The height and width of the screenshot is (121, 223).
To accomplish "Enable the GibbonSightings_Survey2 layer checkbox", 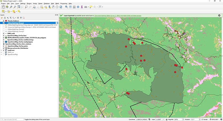I will (x=4, y=29).
